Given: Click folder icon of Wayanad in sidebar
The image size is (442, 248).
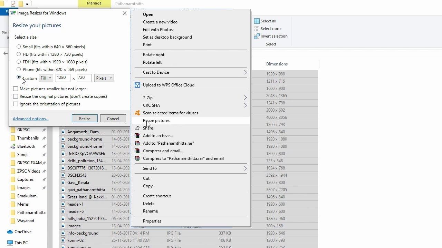Looking at the screenshot, I should click(x=13, y=220).
